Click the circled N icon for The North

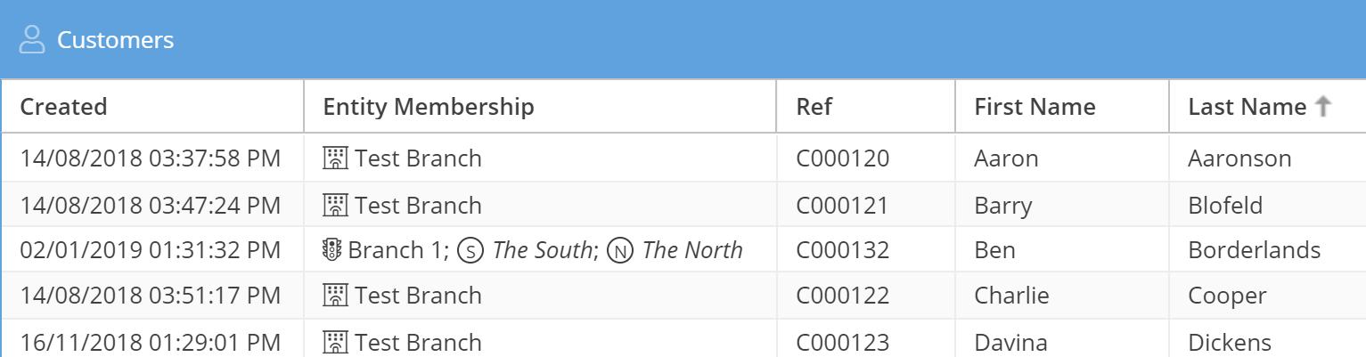[x=619, y=251]
